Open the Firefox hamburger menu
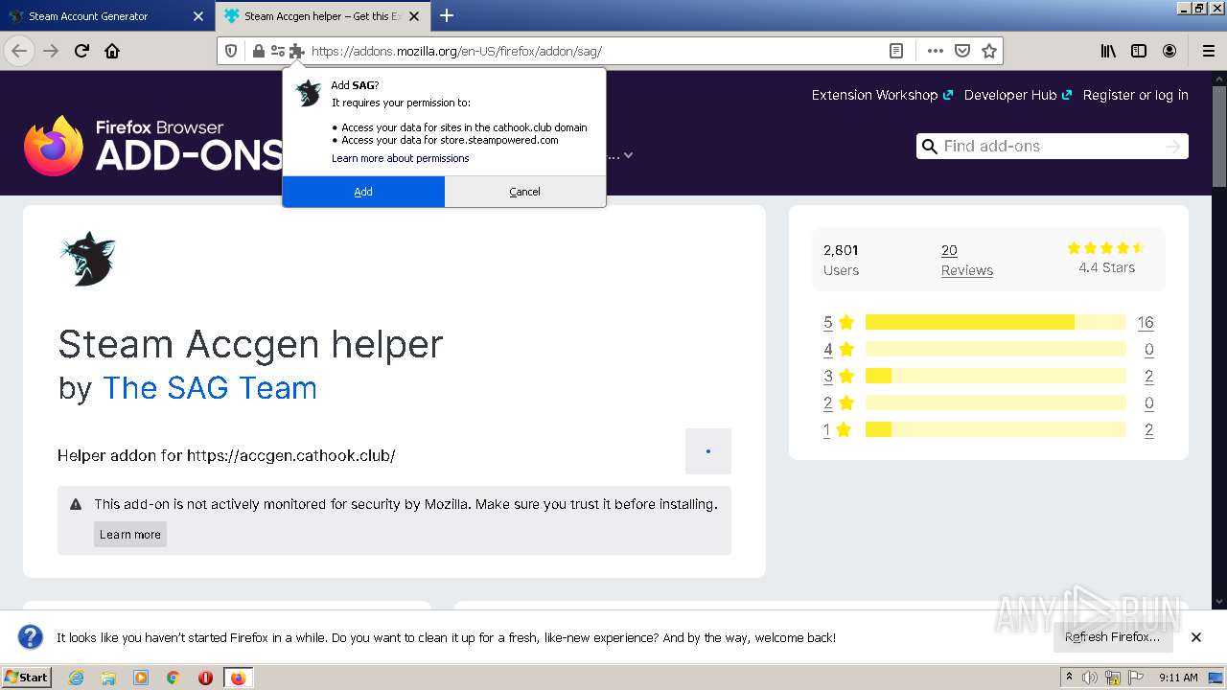1227x690 pixels. [x=1209, y=51]
